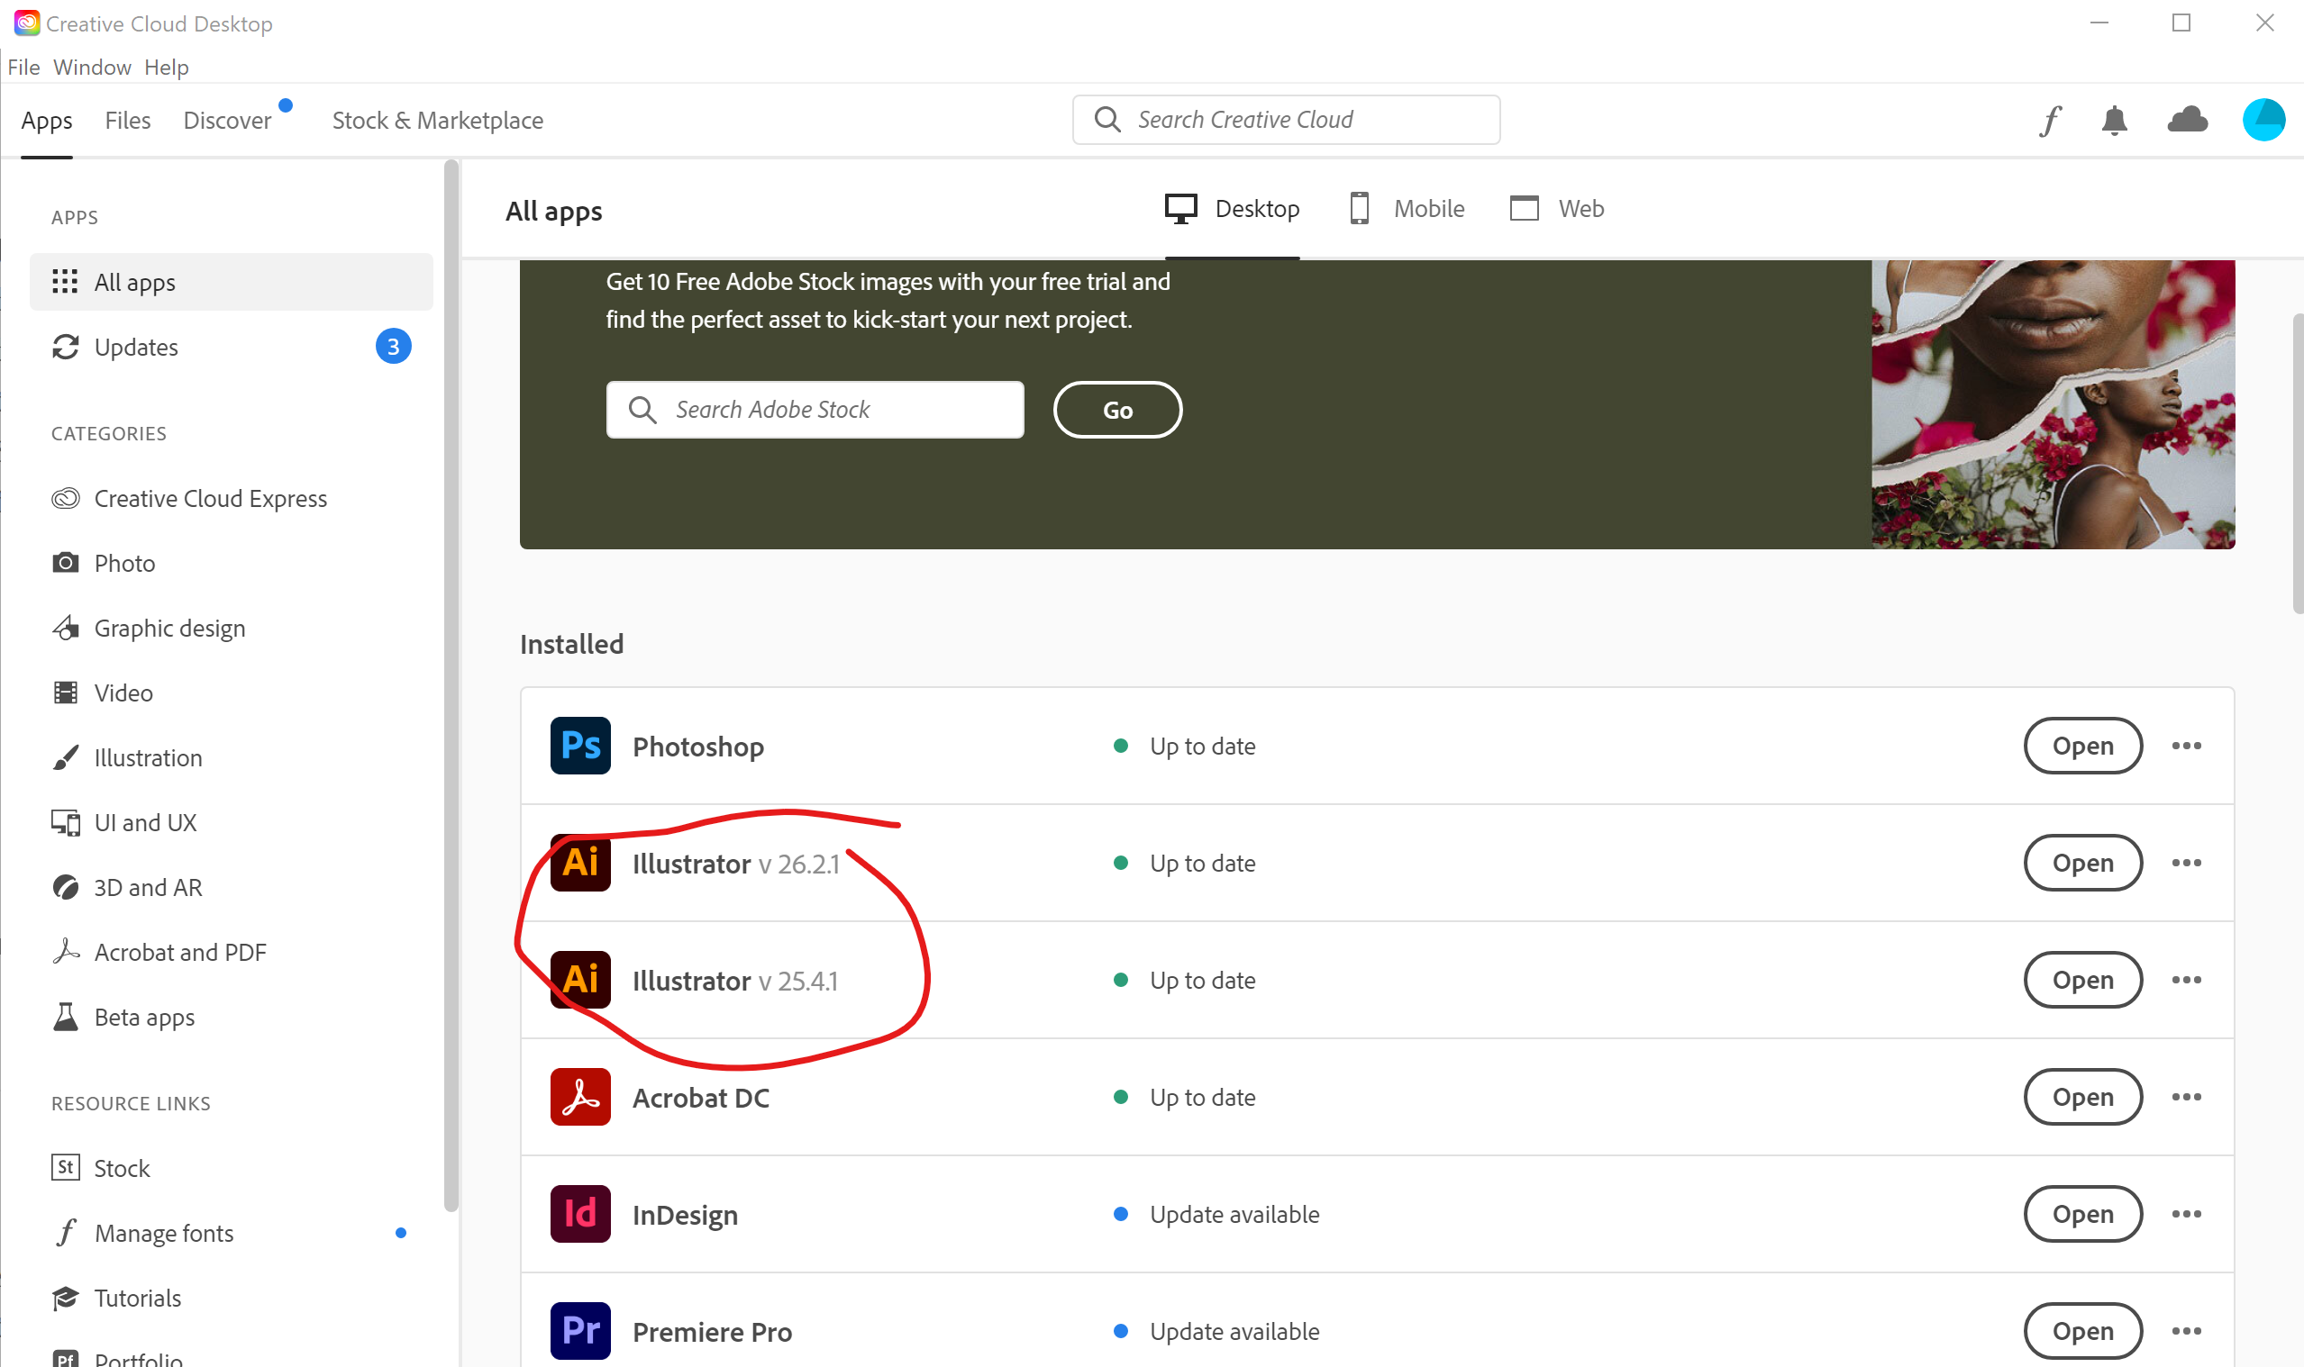Open the Manage fonts link
2304x1367 pixels.
[144, 1233]
